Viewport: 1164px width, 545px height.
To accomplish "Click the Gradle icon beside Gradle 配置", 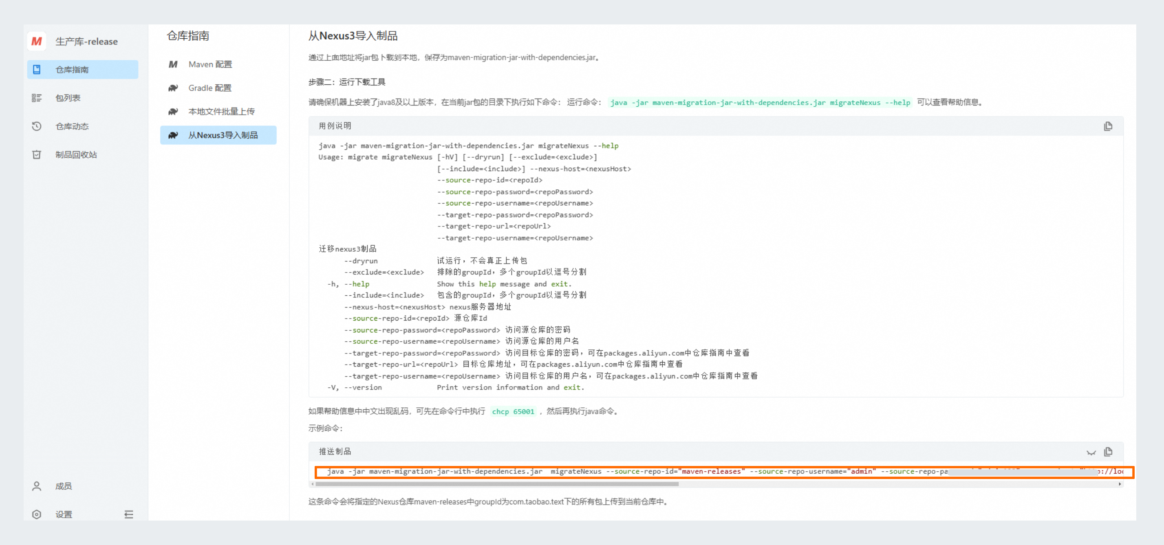I will pos(173,88).
